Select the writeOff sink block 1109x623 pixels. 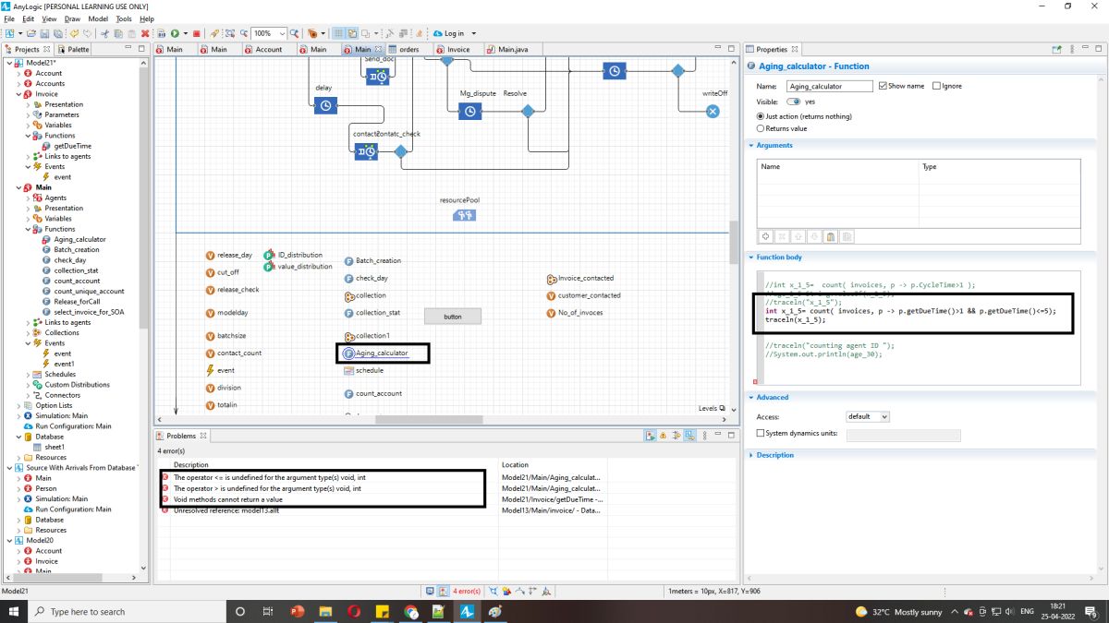(x=712, y=111)
